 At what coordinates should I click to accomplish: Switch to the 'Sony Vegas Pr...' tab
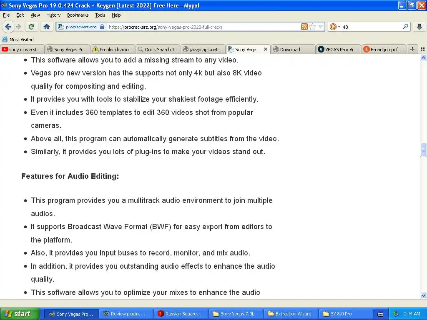tap(67, 49)
